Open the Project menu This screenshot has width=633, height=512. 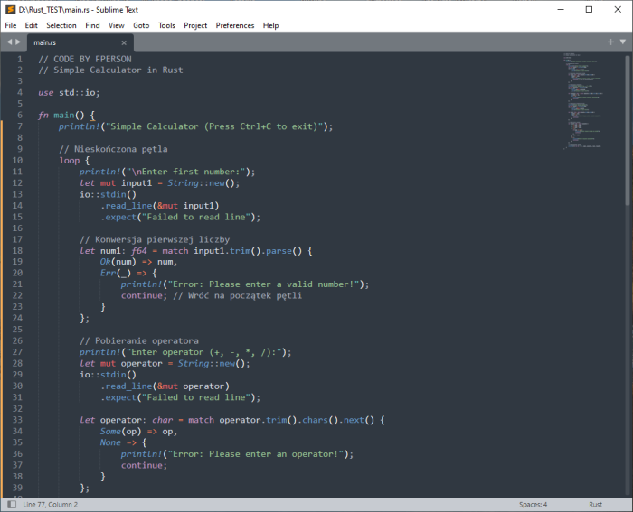[x=195, y=25]
